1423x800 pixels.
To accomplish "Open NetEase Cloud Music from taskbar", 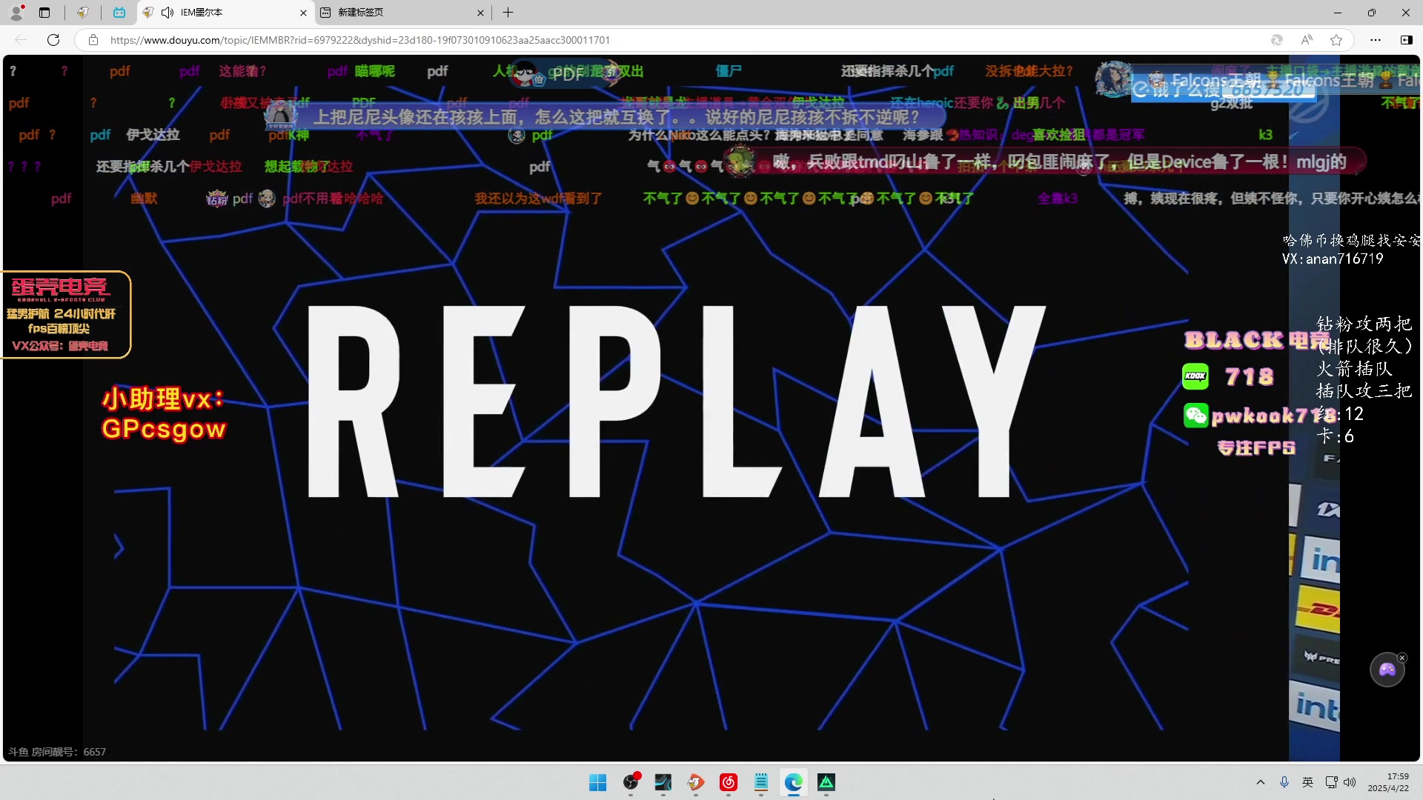I will 729,782.
